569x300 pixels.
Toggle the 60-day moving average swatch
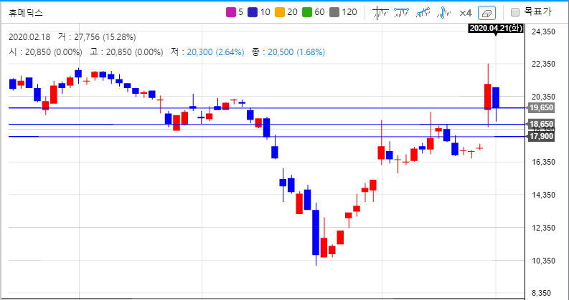click(307, 12)
